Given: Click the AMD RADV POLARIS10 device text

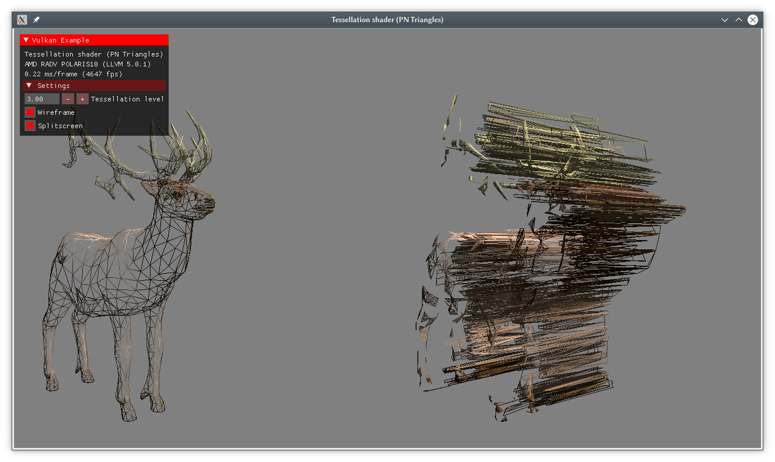Looking at the screenshot, I should (x=88, y=64).
